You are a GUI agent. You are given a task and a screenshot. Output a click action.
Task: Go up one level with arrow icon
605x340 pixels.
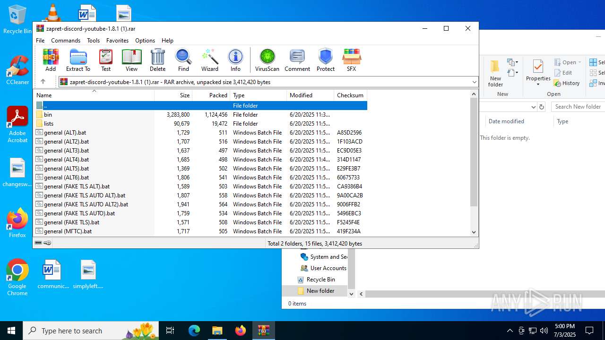tap(43, 82)
